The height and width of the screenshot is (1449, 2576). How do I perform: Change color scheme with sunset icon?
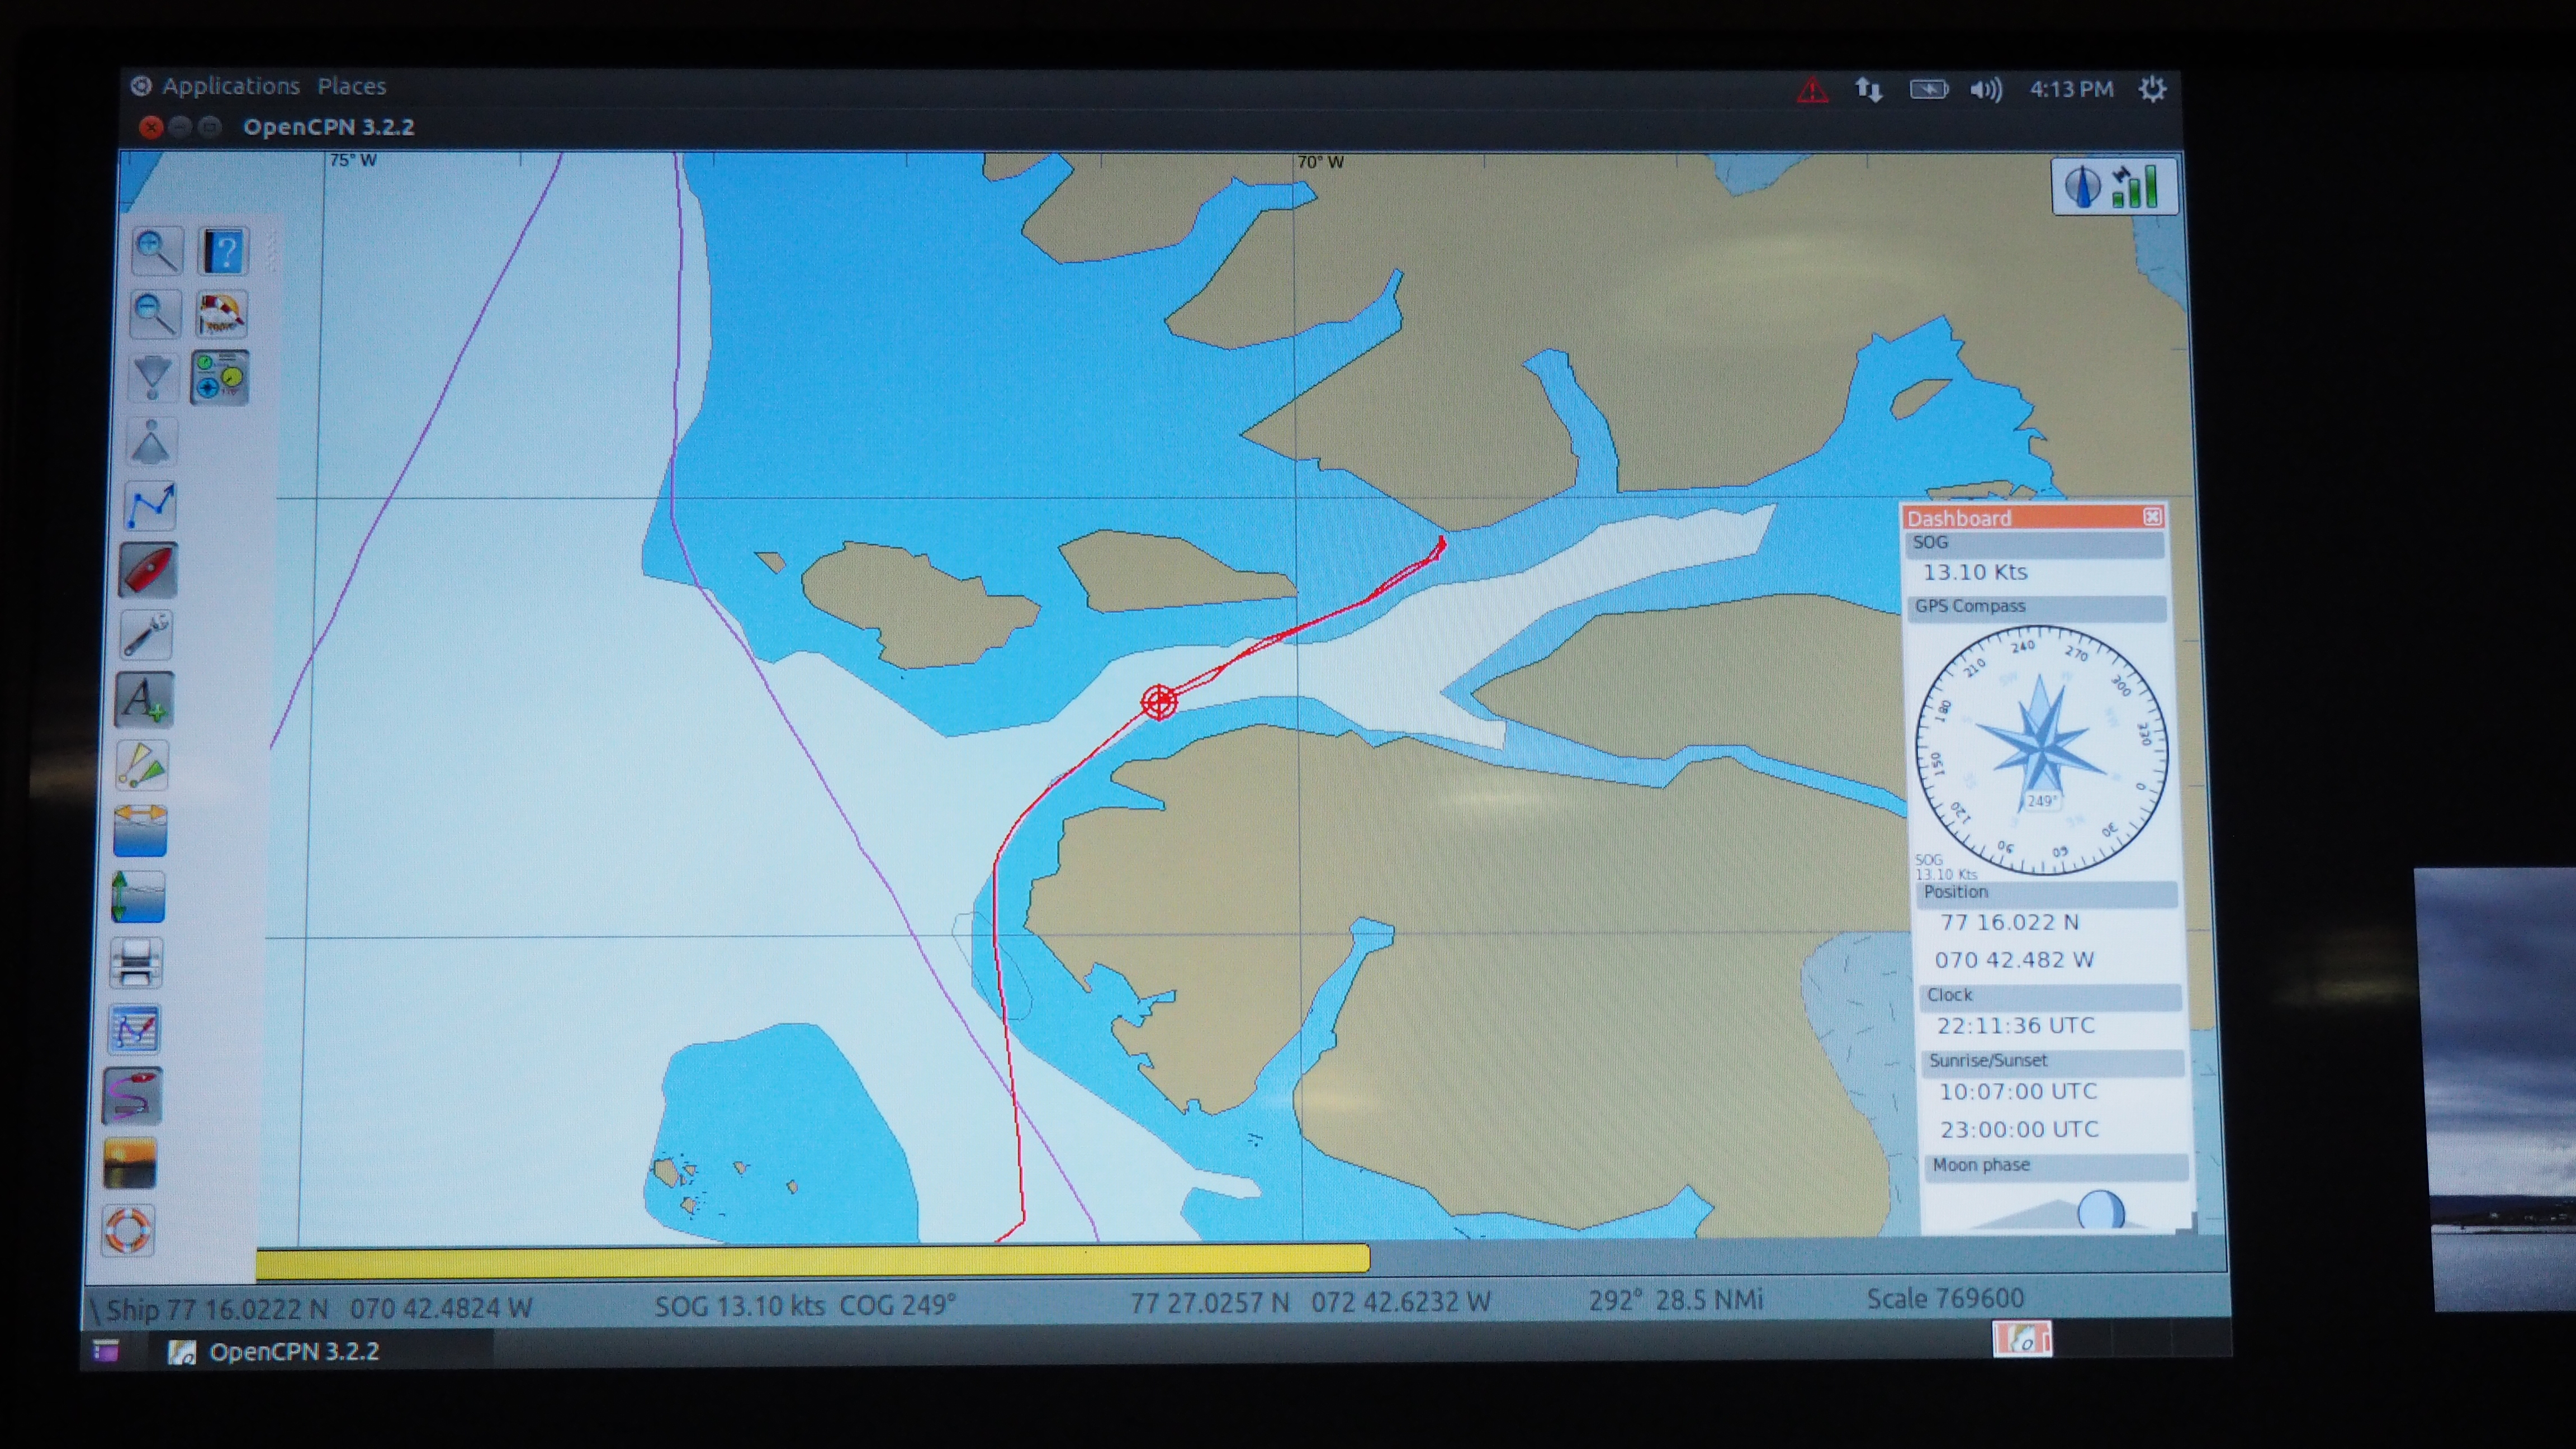click(131, 1163)
